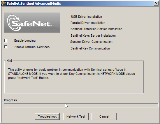Select USB Driver Installation status text

(87, 17)
